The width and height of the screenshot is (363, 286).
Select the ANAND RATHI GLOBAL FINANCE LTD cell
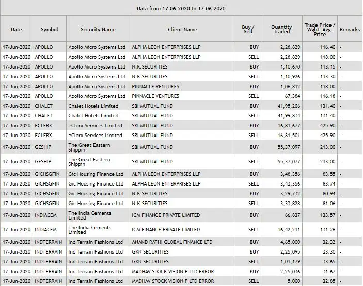pos(172,242)
